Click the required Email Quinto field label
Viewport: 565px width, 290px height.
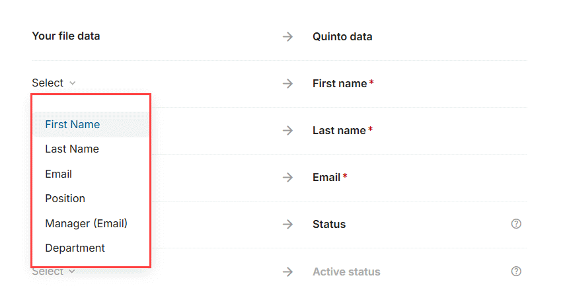click(x=326, y=177)
